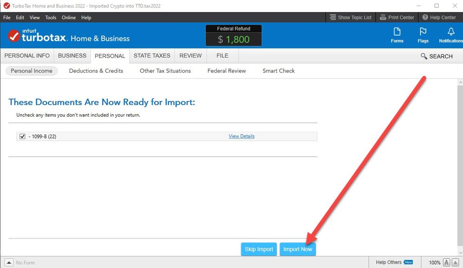The image size is (463, 268).
Task: Select Deductions & Credits subtab
Action: 96,71
